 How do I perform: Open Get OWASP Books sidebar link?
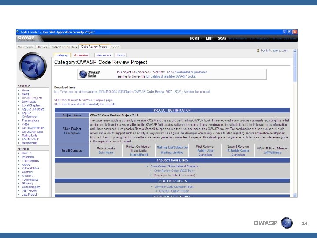tap(33, 128)
